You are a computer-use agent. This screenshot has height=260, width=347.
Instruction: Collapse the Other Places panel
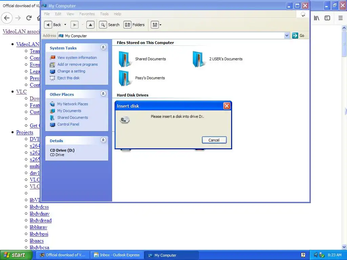tap(103, 94)
